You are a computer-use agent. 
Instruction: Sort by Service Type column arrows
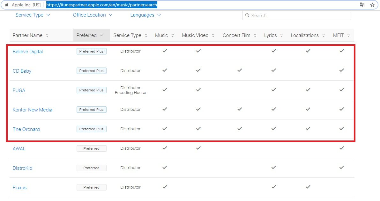pos(146,35)
